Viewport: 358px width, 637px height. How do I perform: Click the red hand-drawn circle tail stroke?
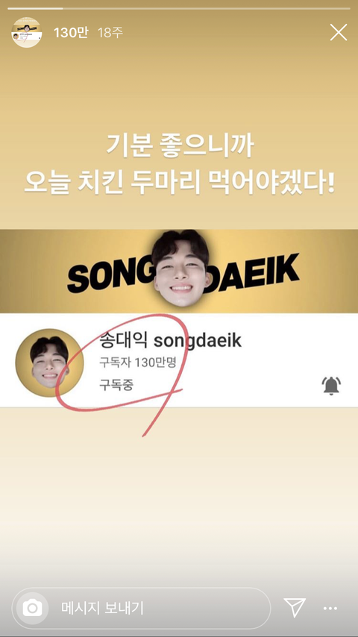163,412
